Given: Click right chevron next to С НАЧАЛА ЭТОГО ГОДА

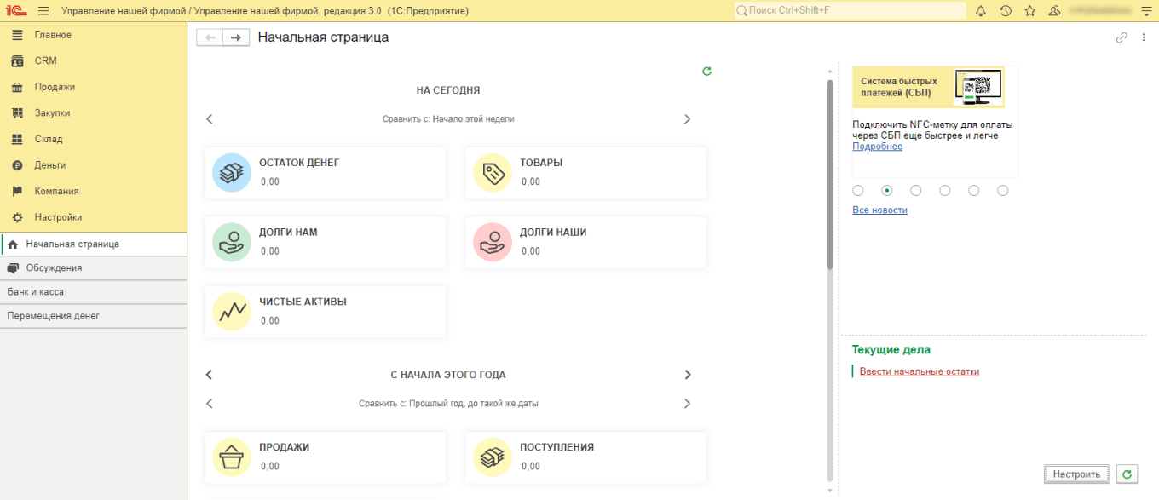Looking at the screenshot, I should pos(688,375).
